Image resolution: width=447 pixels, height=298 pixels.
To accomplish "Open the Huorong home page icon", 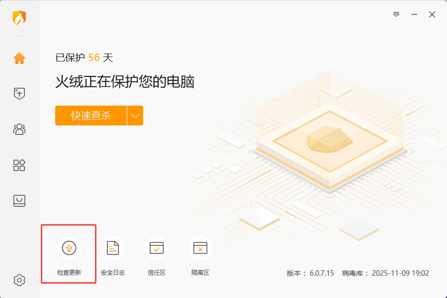I will click(19, 58).
